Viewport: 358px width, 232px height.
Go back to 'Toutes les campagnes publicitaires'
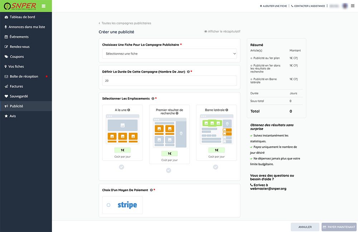125,23
